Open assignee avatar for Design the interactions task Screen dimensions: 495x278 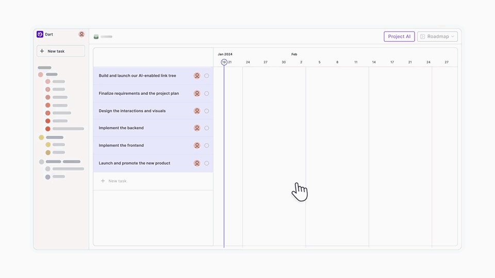point(197,111)
